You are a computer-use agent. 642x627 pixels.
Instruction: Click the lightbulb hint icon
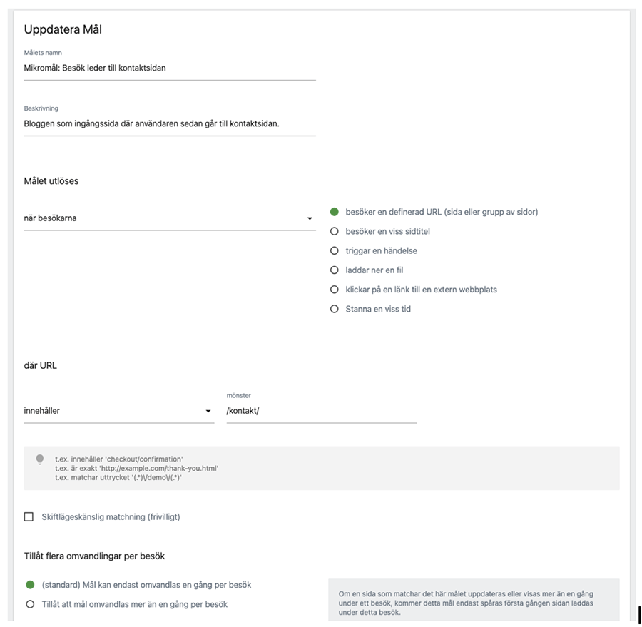tap(40, 459)
